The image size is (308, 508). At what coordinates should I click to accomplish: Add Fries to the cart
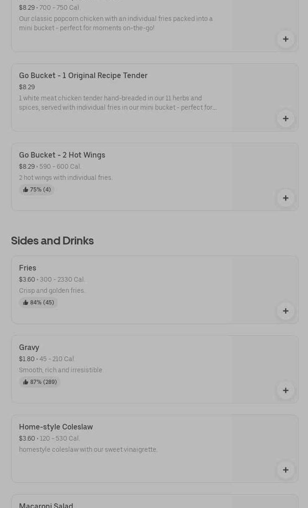(285, 311)
